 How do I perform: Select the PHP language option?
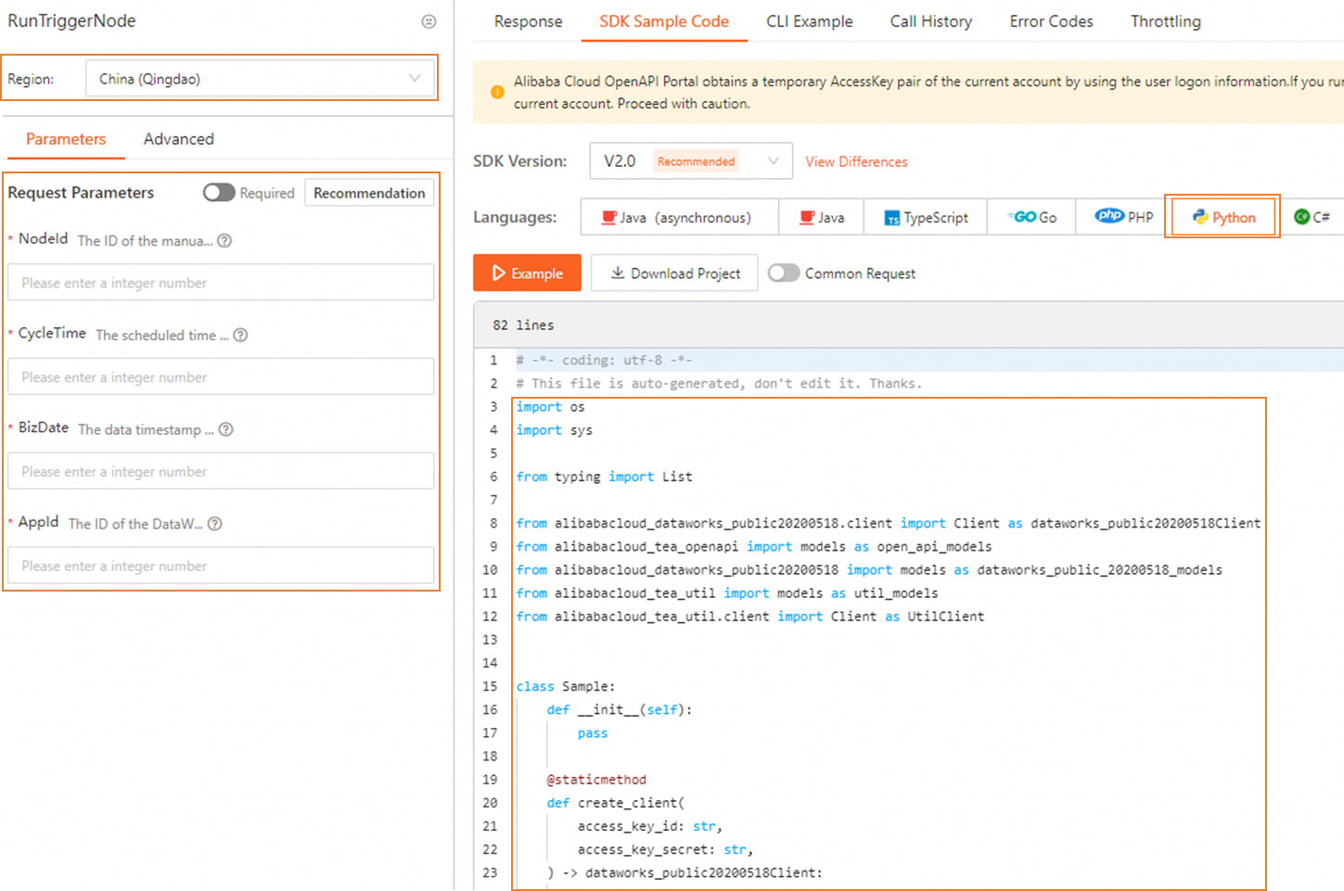(x=1123, y=217)
